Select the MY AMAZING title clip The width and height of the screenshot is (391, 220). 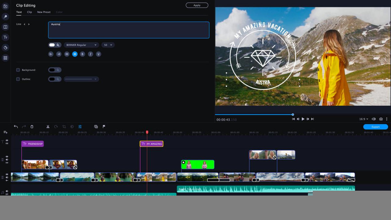(x=152, y=144)
